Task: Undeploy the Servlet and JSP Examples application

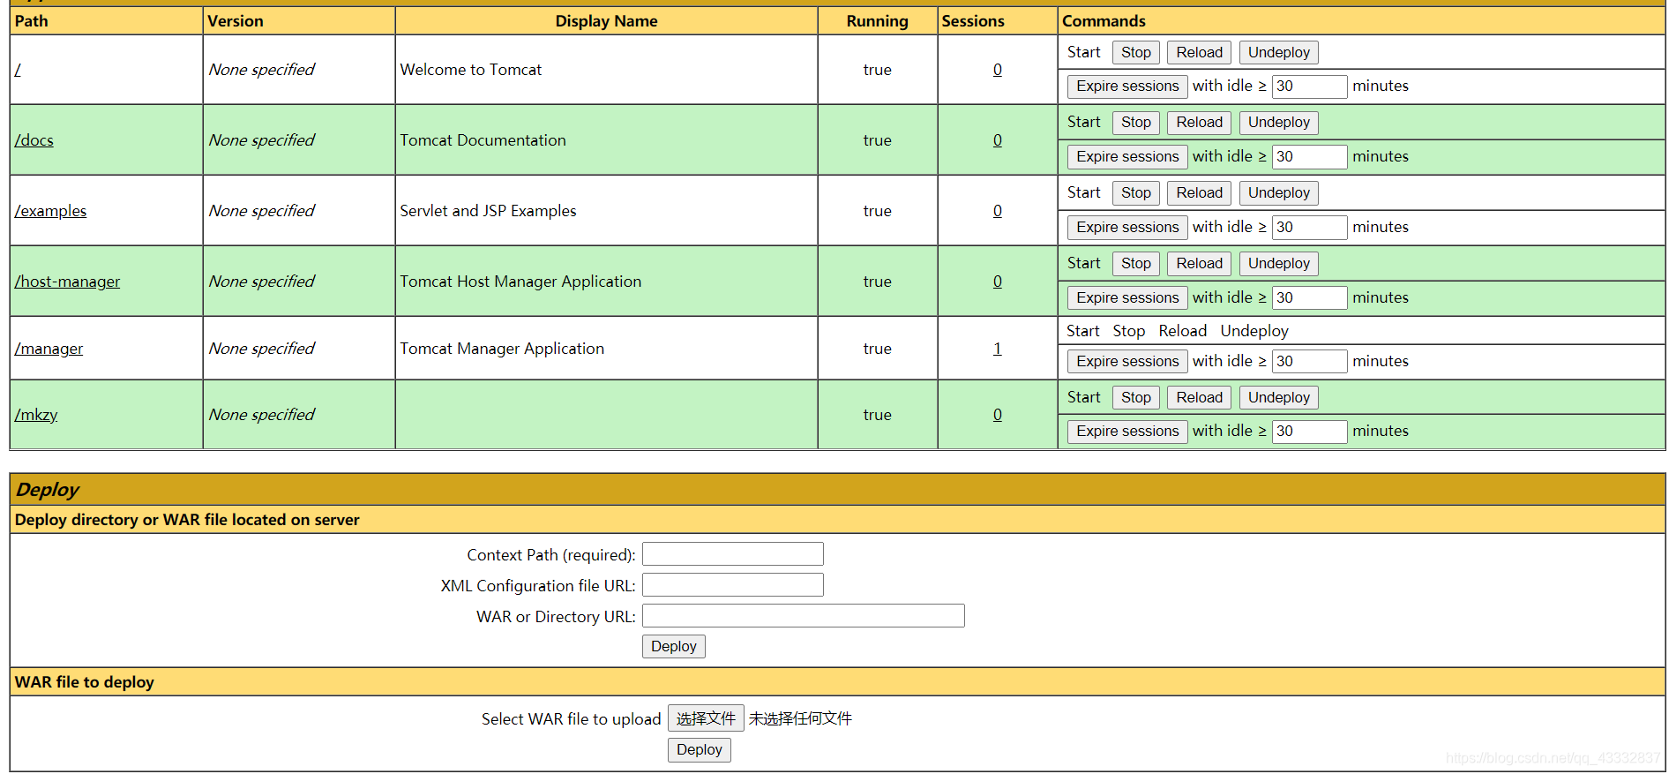Action: coord(1278,193)
